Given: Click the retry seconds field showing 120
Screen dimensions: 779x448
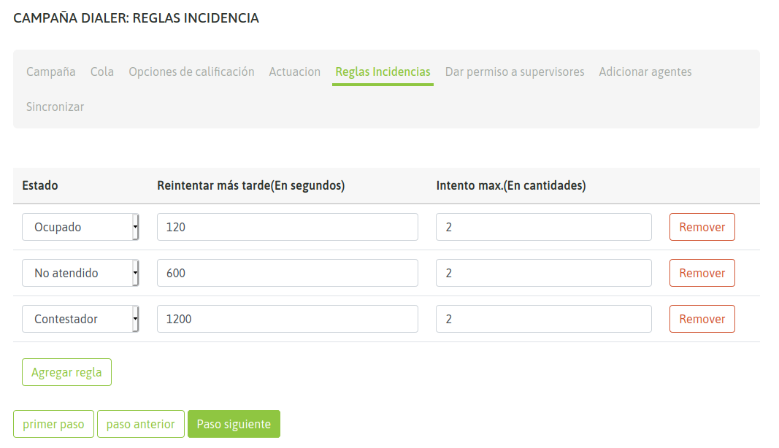Looking at the screenshot, I should (287, 227).
